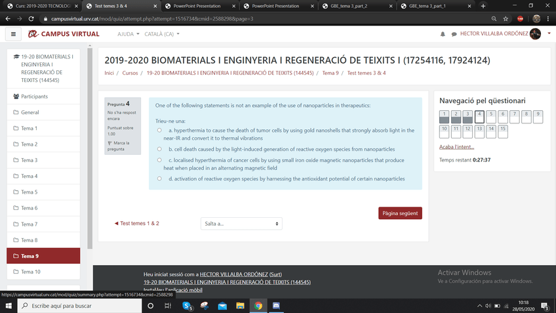Open the notifications bell icon
This screenshot has width=556, height=313.
443,34
